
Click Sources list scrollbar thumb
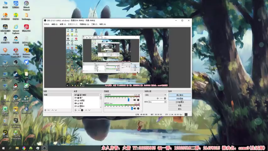coord(101,98)
